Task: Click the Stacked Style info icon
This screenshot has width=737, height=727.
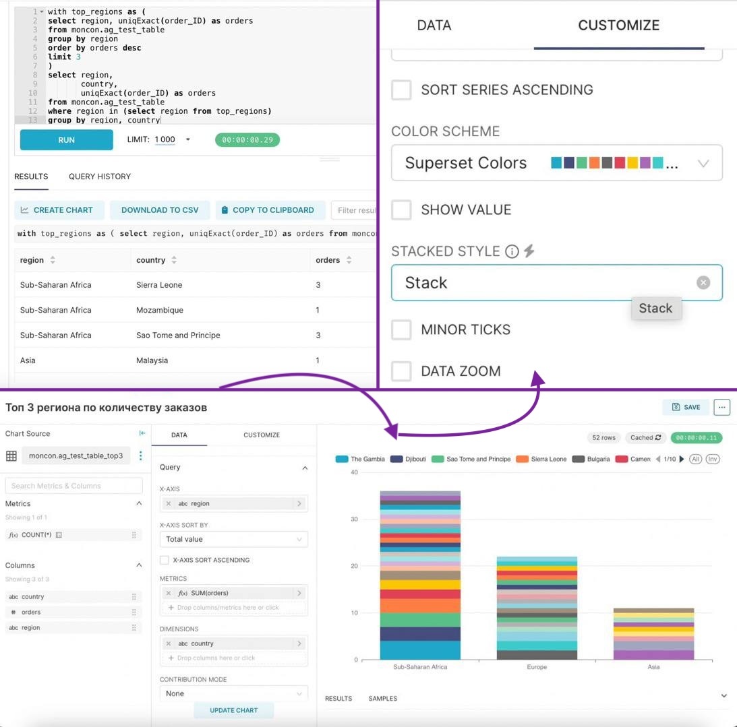Action: [x=512, y=252]
